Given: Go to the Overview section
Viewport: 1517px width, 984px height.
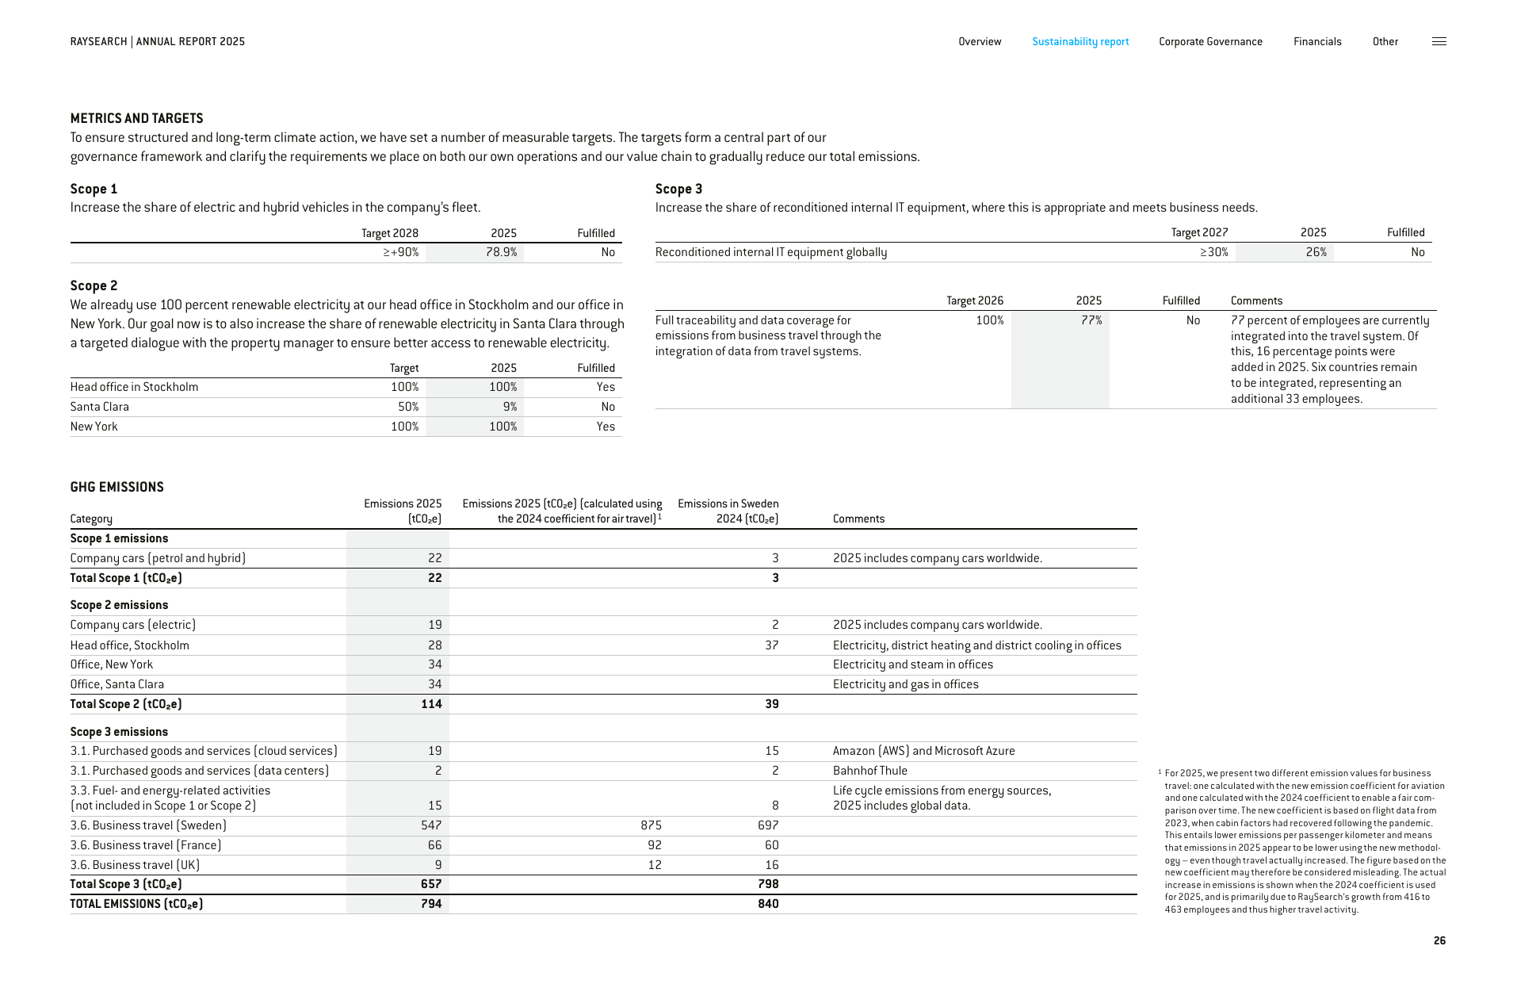Looking at the screenshot, I should point(980,41).
